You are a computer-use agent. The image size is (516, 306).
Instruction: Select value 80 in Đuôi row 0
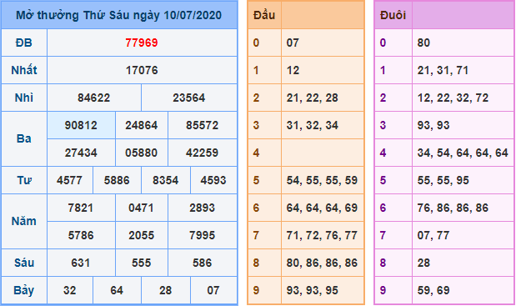[x=423, y=43]
